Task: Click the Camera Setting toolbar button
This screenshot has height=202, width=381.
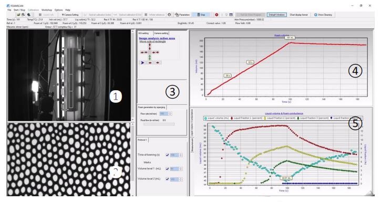Action: (x=70, y=15)
